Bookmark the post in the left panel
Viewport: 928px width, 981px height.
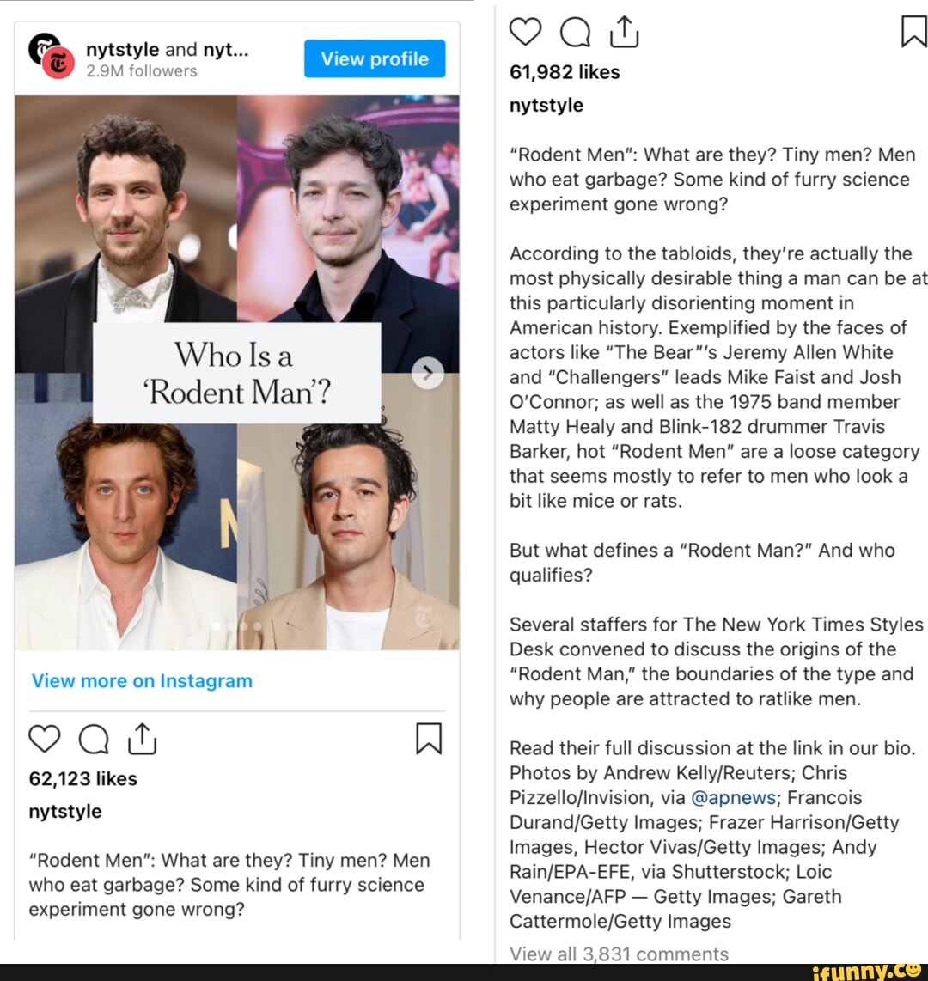pyautogui.click(x=429, y=739)
